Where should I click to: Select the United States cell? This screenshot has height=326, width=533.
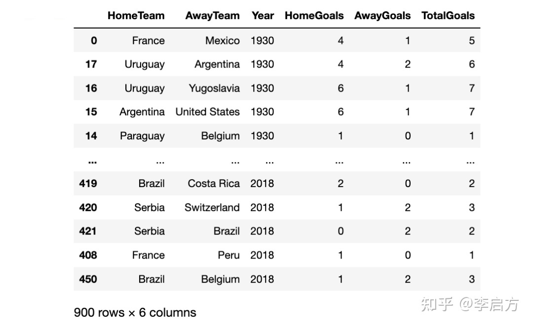(207, 112)
